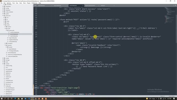Click the index.php file icon
The width and height of the screenshot is (177, 100).
pos(4,86)
